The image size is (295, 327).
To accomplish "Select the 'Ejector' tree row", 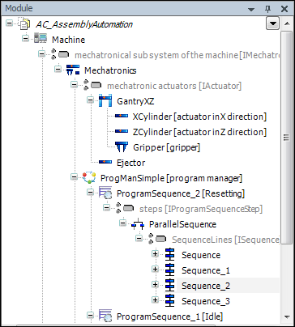I will tap(130, 163).
